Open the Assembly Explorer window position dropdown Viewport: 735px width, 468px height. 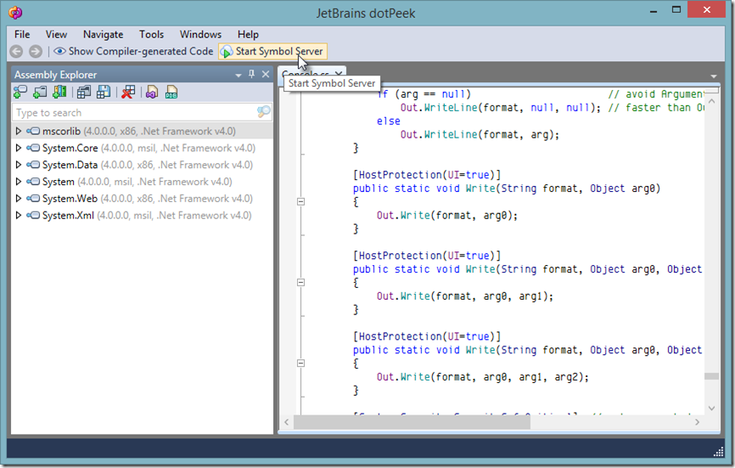tap(238, 75)
